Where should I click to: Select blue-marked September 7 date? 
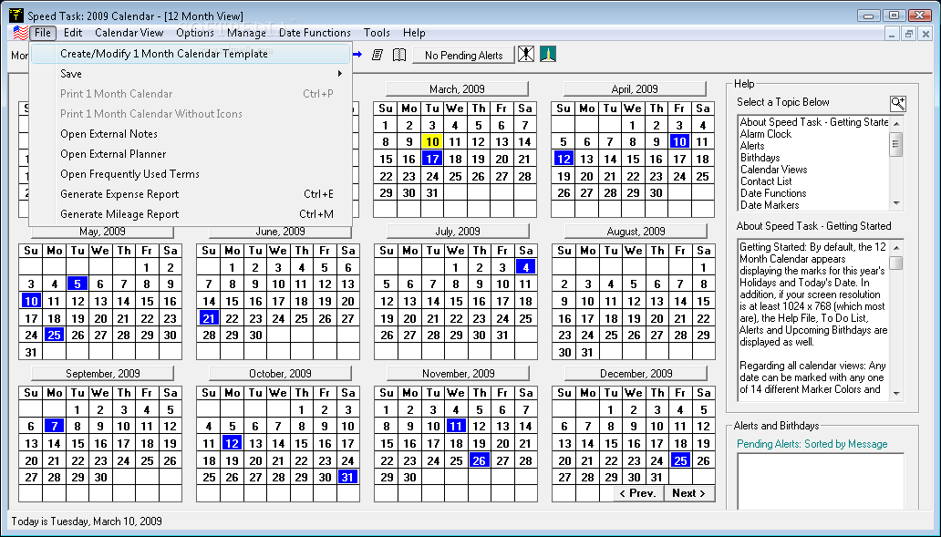pos(54,426)
